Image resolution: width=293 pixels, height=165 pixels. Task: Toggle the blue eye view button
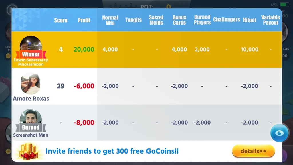pos(279,133)
